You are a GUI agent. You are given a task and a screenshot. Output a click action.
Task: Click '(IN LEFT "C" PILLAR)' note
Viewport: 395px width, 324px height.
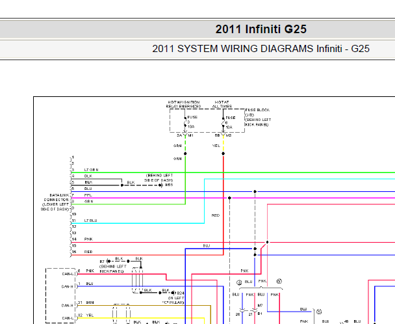[173, 301]
